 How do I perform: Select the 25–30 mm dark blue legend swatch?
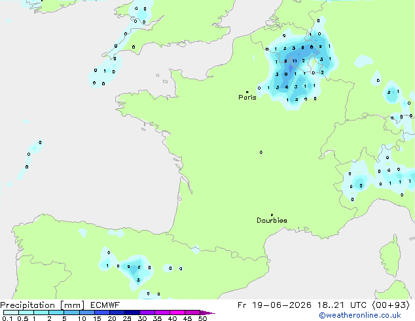[x=132, y=312]
